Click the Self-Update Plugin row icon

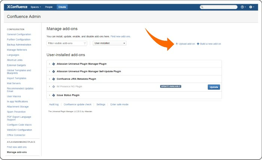pyautogui.click(x=54, y=71)
